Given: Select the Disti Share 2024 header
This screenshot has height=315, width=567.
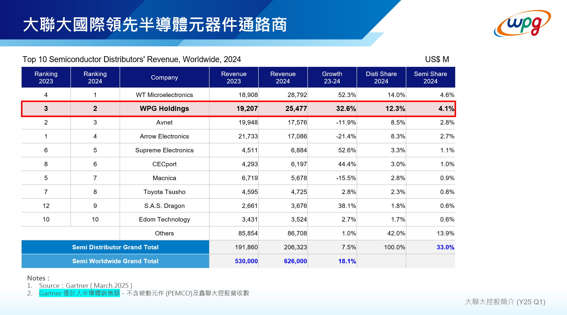Looking at the screenshot, I should pyautogui.click(x=381, y=77).
